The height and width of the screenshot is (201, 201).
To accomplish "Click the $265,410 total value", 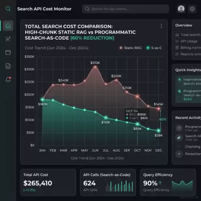I will (x=38, y=183).
